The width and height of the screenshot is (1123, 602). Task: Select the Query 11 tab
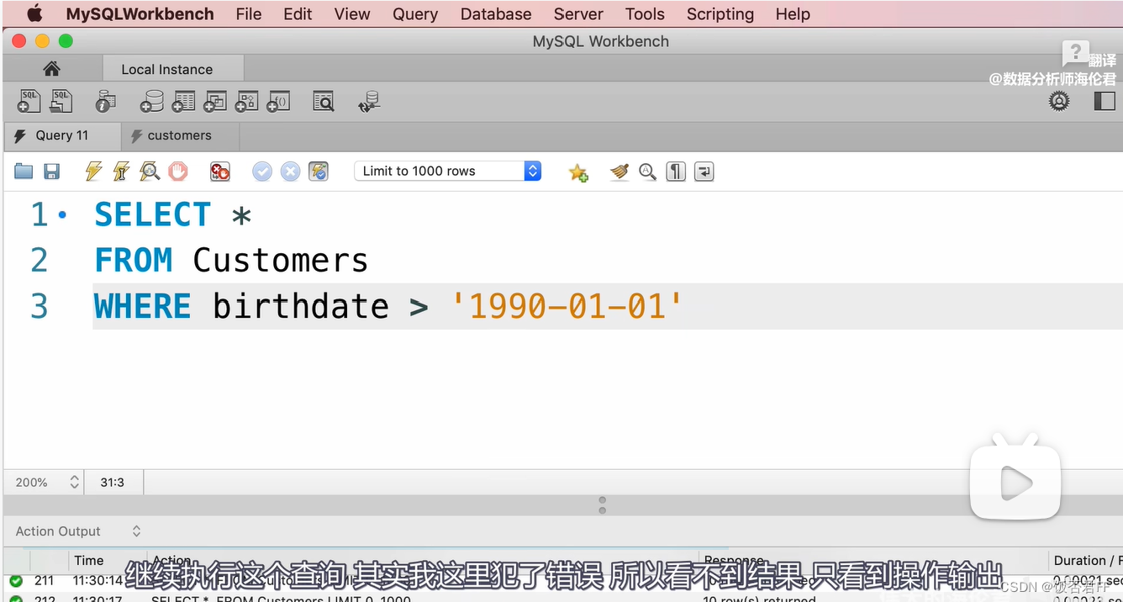pos(61,135)
